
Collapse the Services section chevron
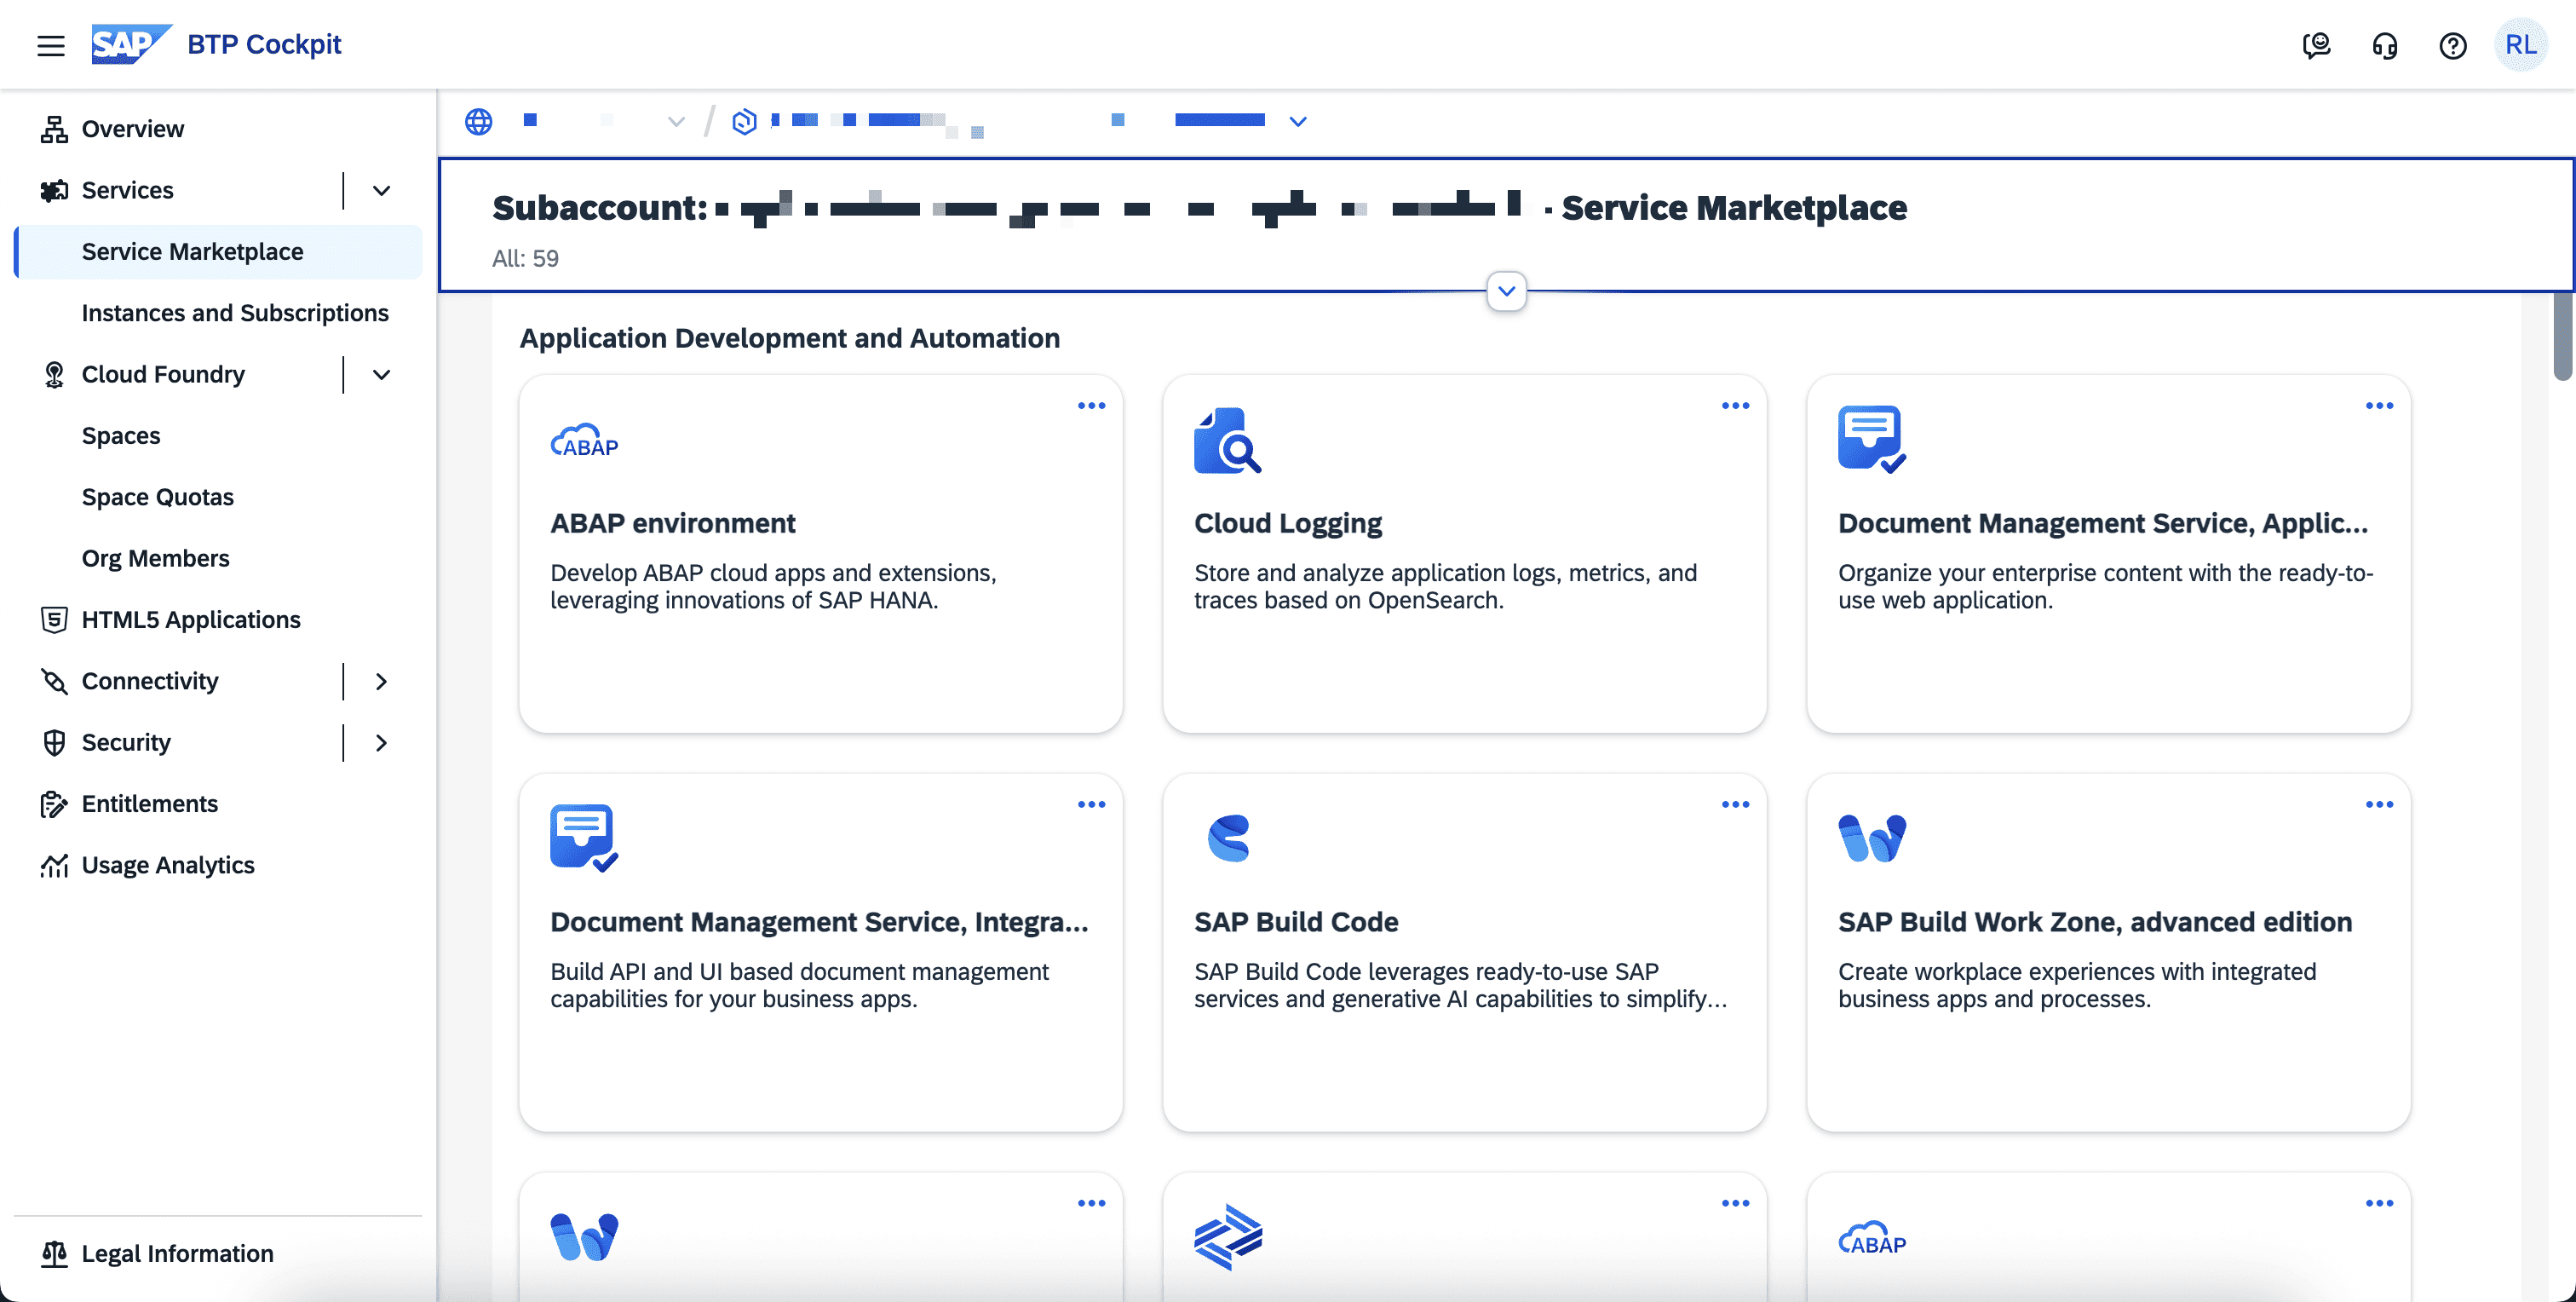381,190
